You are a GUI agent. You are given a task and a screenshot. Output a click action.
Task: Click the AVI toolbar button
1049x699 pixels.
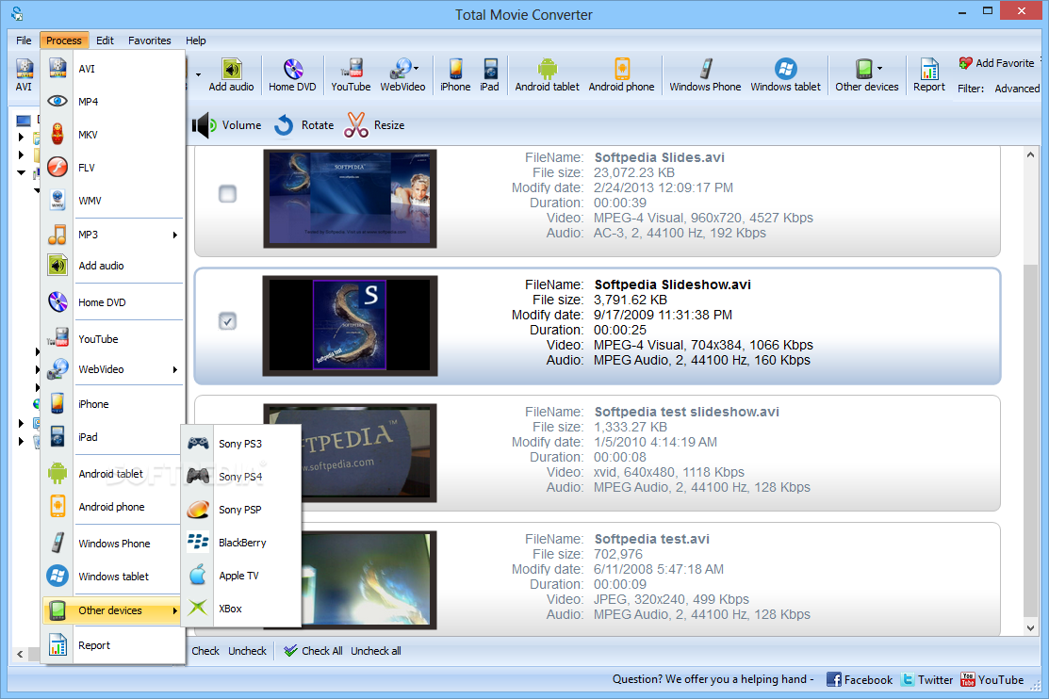(x=24, y=75)
